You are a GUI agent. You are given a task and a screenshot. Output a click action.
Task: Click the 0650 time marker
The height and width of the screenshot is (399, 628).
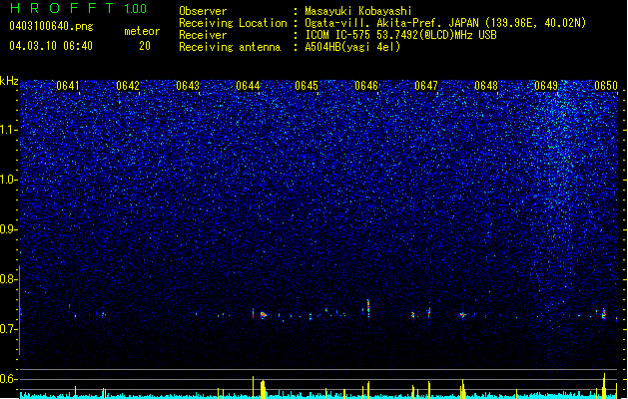tap(606, 86)
